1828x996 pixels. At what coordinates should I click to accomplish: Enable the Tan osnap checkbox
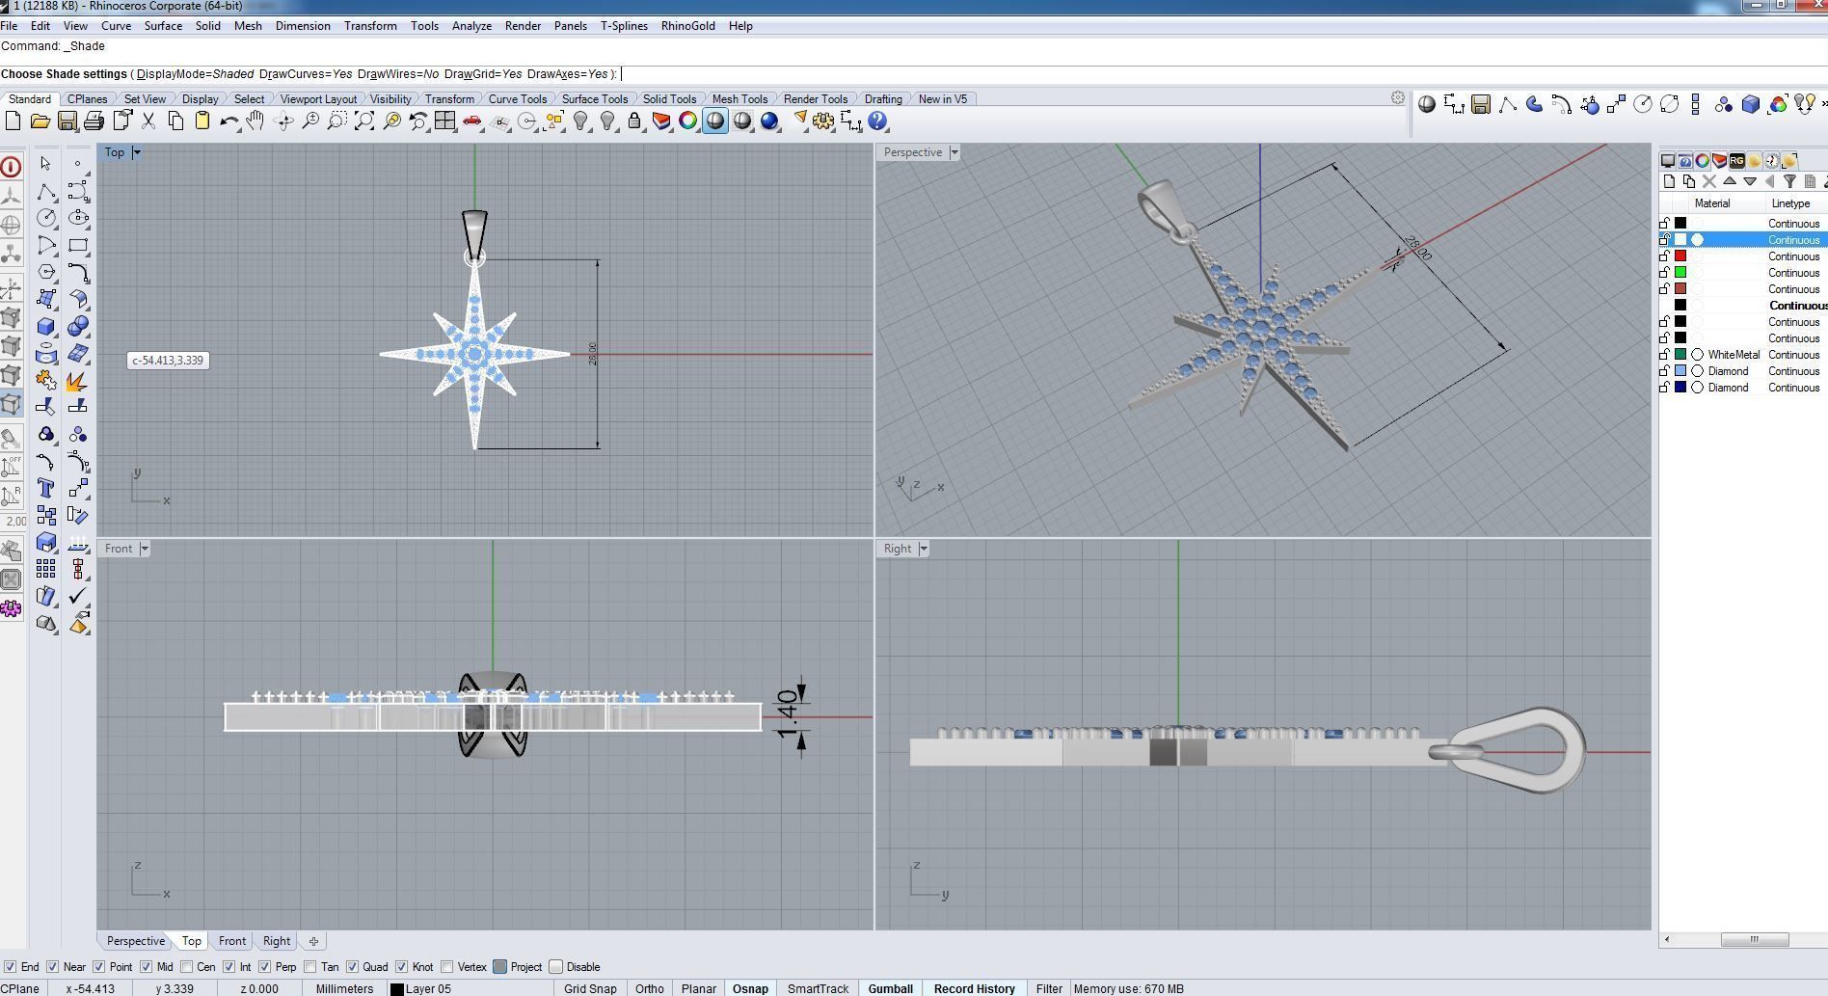point(310,966)
